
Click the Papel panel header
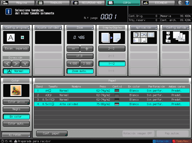pyautogui.click(x=112, y=81)
